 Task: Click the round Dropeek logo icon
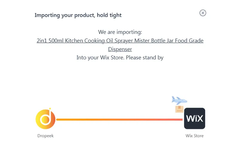point(45,119)
